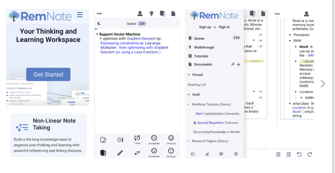Collapse the Pinned section
This screenshot has width=335, height=173.
click(188, 75)
